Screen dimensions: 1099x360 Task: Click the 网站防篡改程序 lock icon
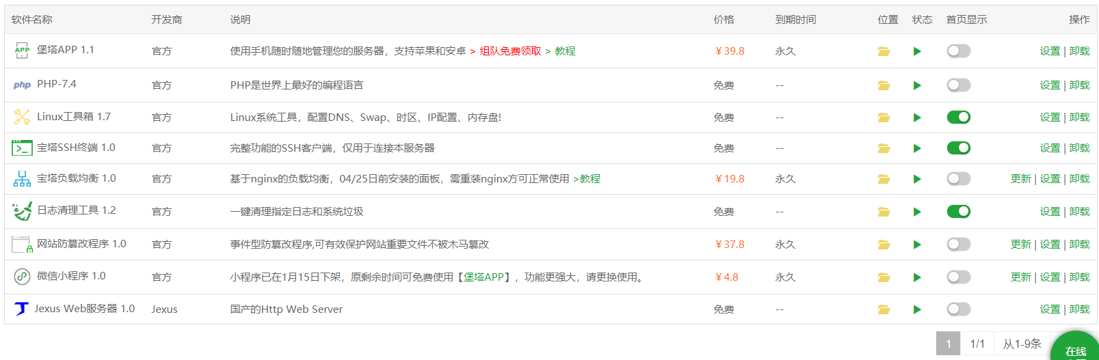pyautogui.click(x=22, y=244)
